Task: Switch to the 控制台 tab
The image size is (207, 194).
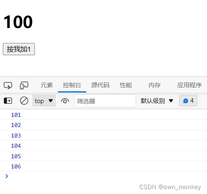Action: 72,85
